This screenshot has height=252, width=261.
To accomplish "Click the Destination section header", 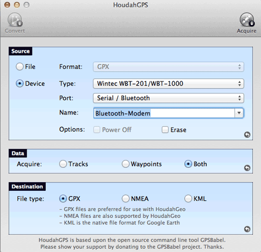I will [27, 187].
